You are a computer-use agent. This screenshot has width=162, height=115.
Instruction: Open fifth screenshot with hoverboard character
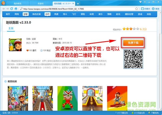[x=117, y=98]
